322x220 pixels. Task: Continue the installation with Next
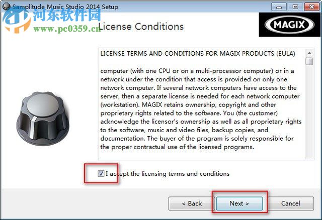point(239,203)
